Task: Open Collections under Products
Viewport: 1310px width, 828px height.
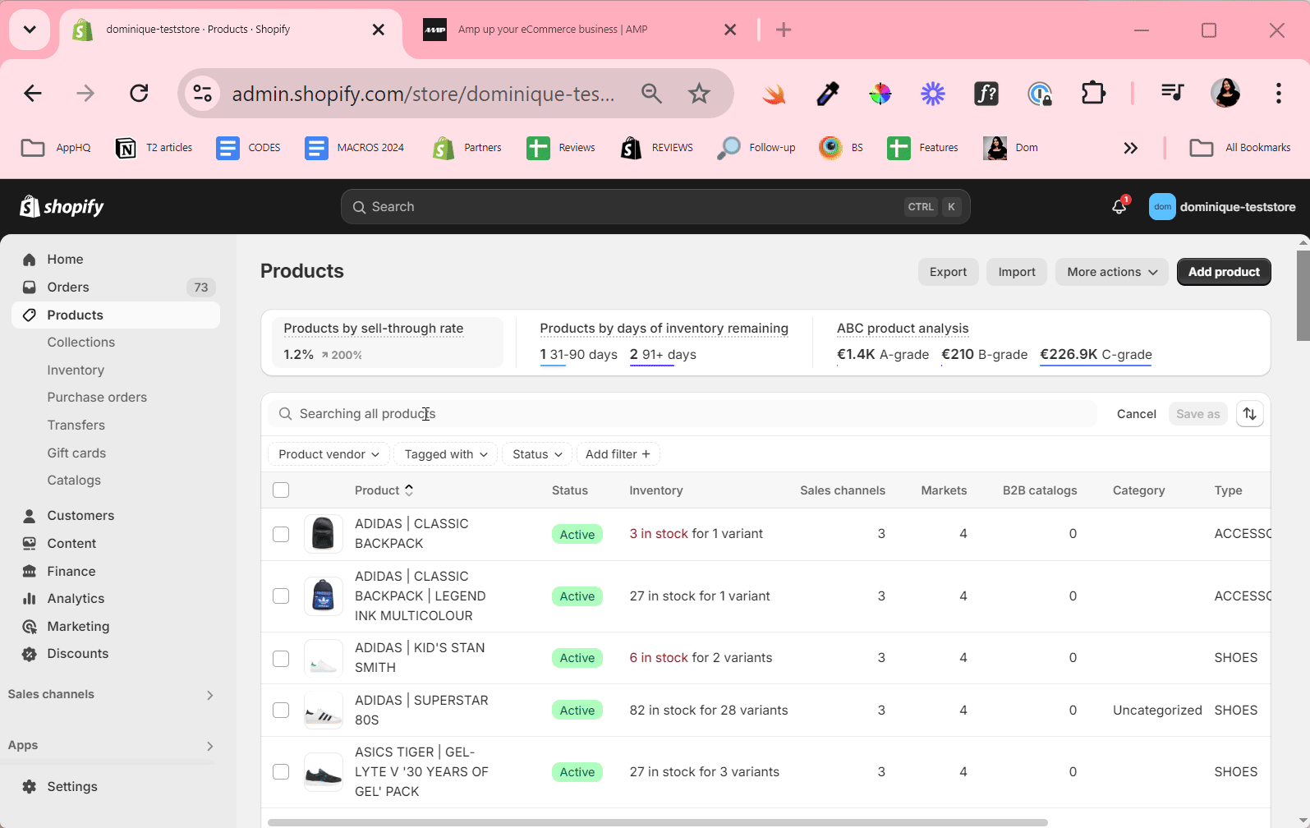Action: (x=81, y=343)
